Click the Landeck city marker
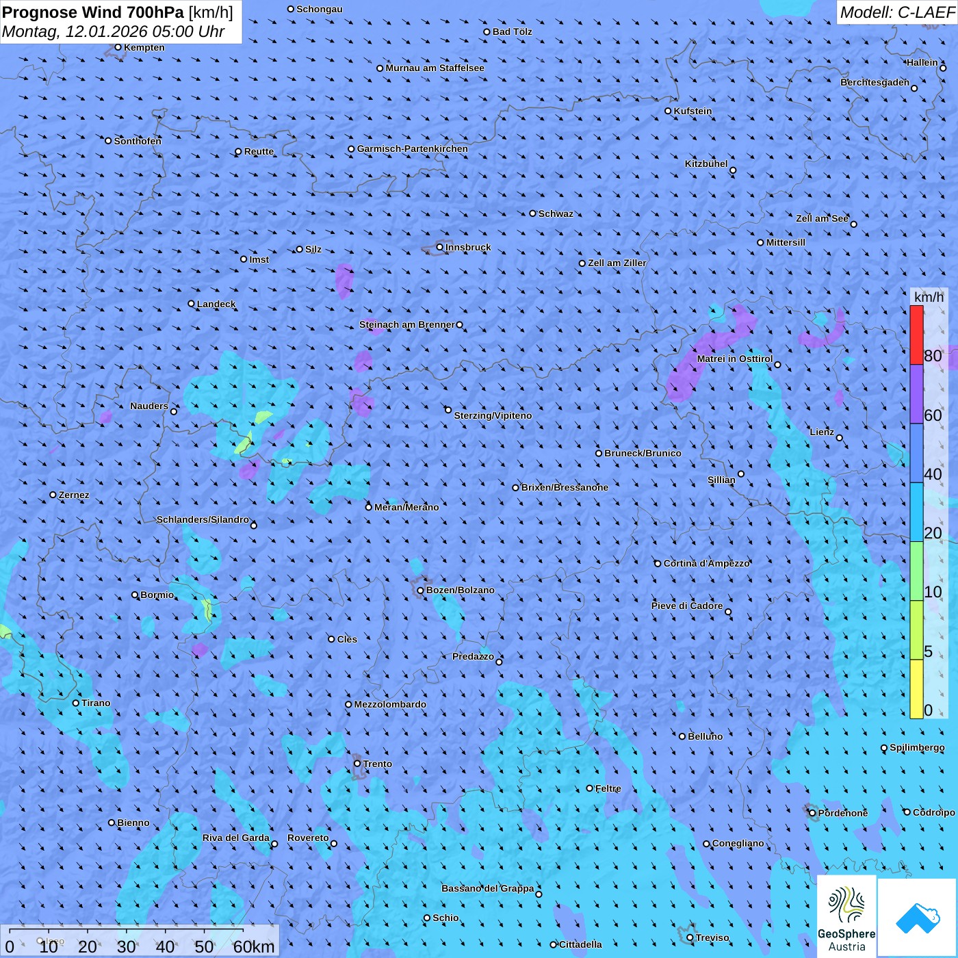Image resolution: width=958 pixels, height=958 pixels. pyautogui.click(x=191, y=304)
